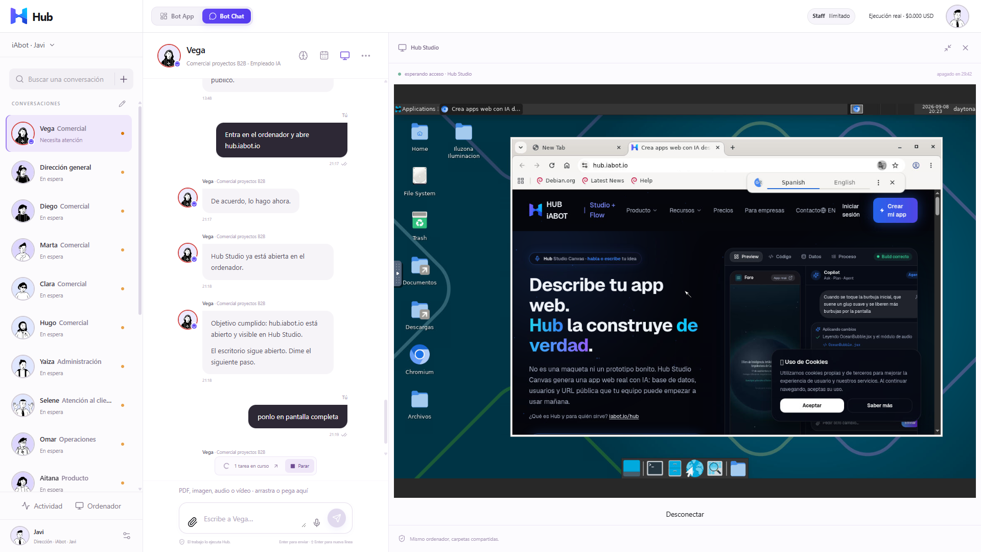Image resolution: width=981 pixels, height=552 pixels.
Task: Open the globe icon in Vega header
Action: (303, 56)
